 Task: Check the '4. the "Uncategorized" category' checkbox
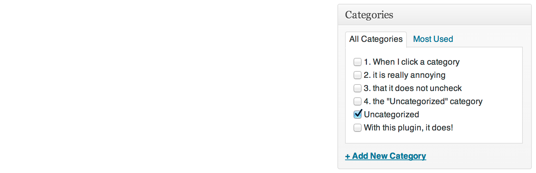357,102
